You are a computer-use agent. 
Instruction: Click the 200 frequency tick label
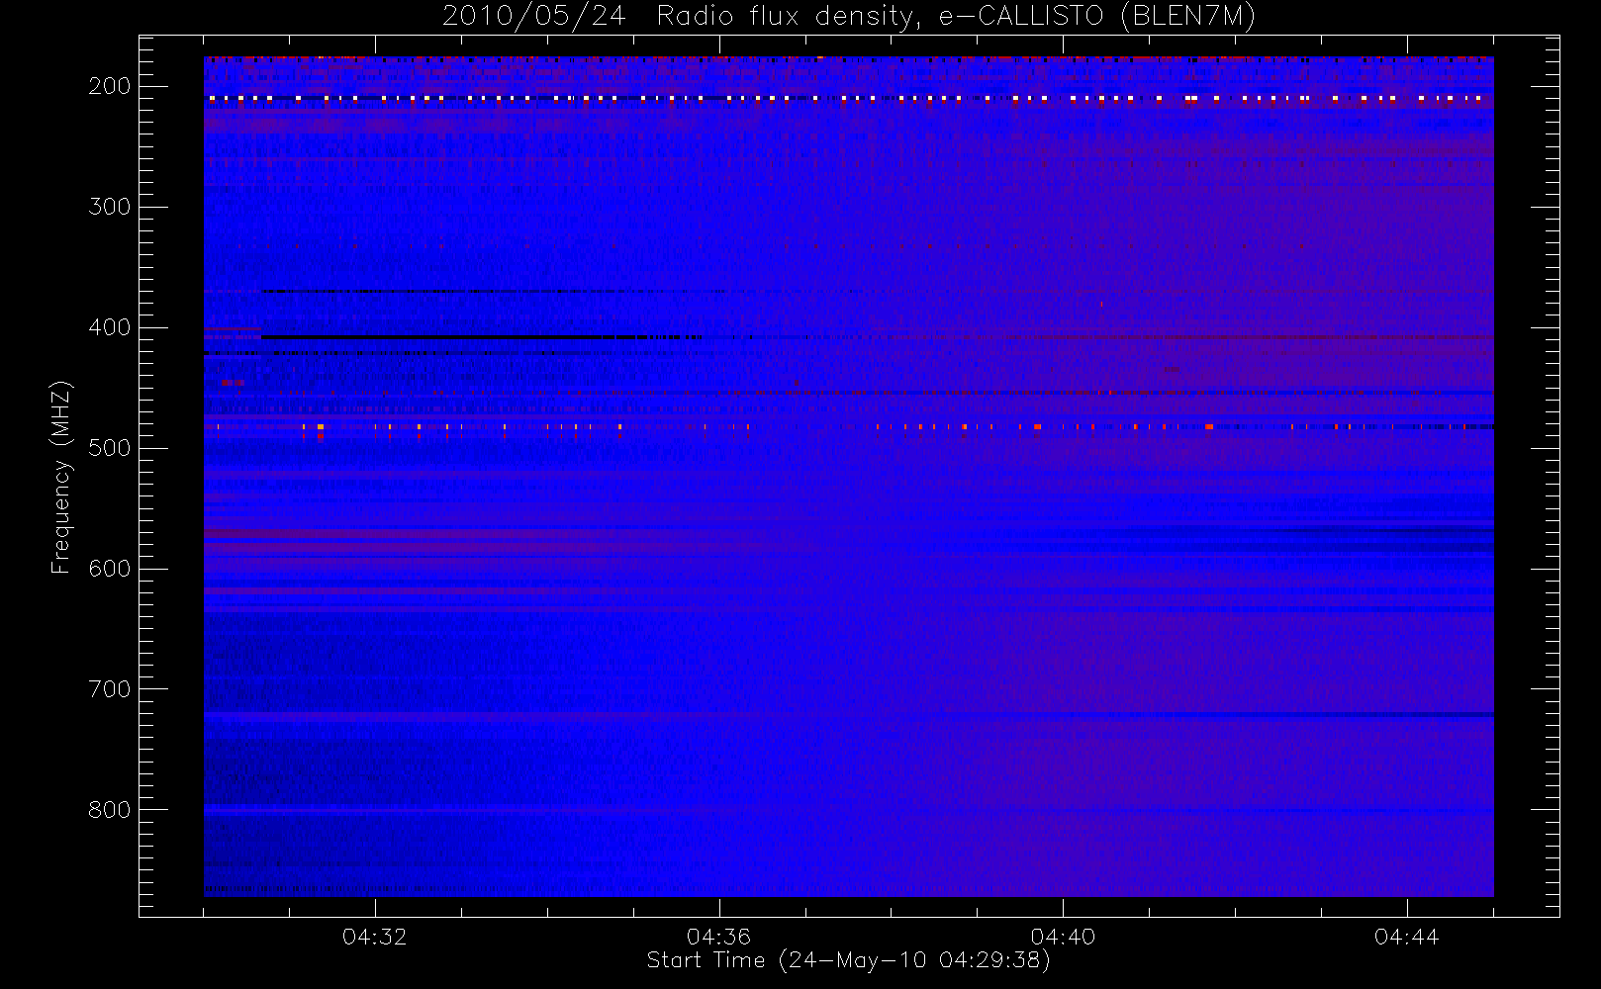click(109, 87)
